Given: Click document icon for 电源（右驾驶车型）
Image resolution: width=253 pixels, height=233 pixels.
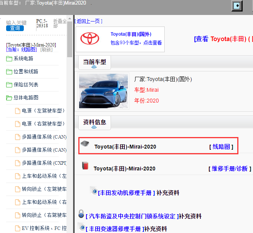Looking at the screenshot, I should 18,124.
